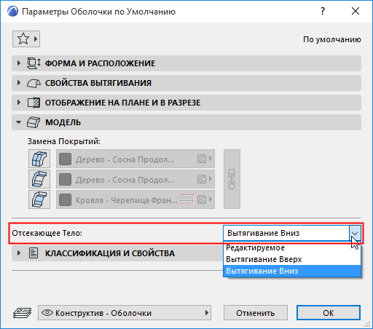
Task: Open first Дерево - Сосна Продол surface selector
Action: [x=136, y=159]
